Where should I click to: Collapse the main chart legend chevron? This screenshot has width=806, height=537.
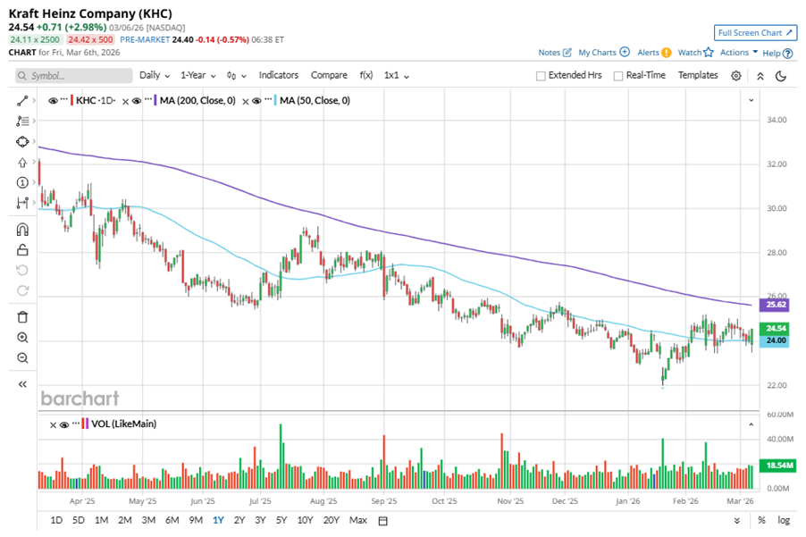(x=751, y=100)
